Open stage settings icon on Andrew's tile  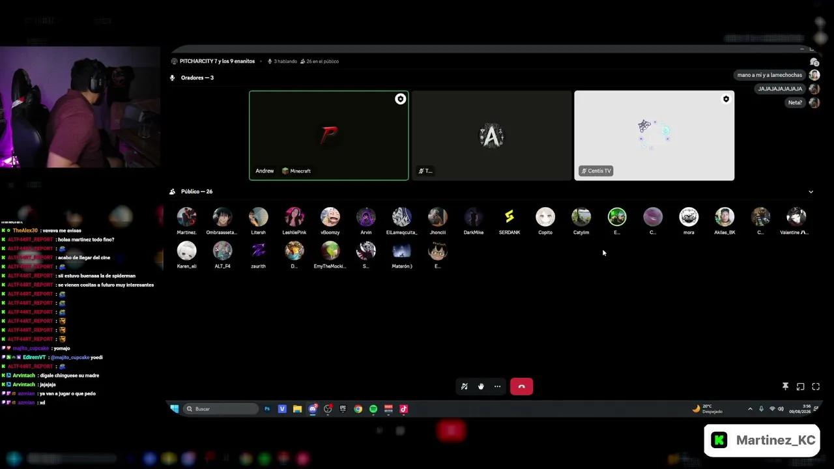pyautogui.click(x=400, y=99)
